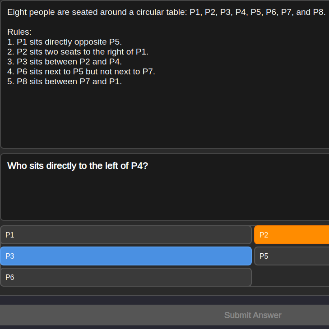Select the P1 answer option
Image resolution: width=329 pixels, height=329 pixels.
tap(125, 235)
